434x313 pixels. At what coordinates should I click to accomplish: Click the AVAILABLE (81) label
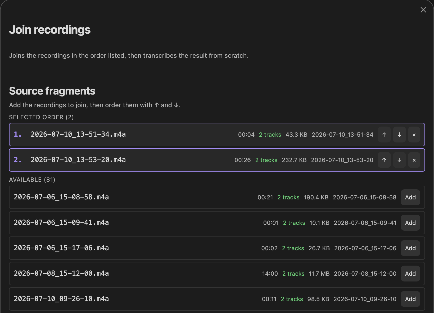tap(32, 180)
